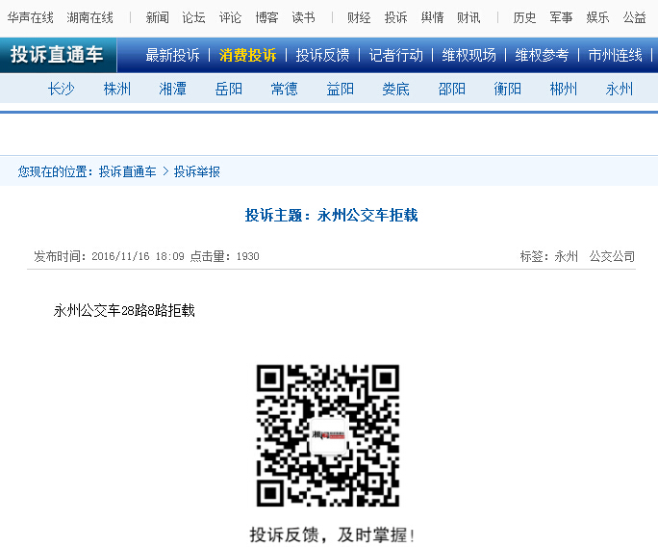The image size is (658, 547).
Task: Choose the city 邵阳
Action: click(x=451, y=89)
